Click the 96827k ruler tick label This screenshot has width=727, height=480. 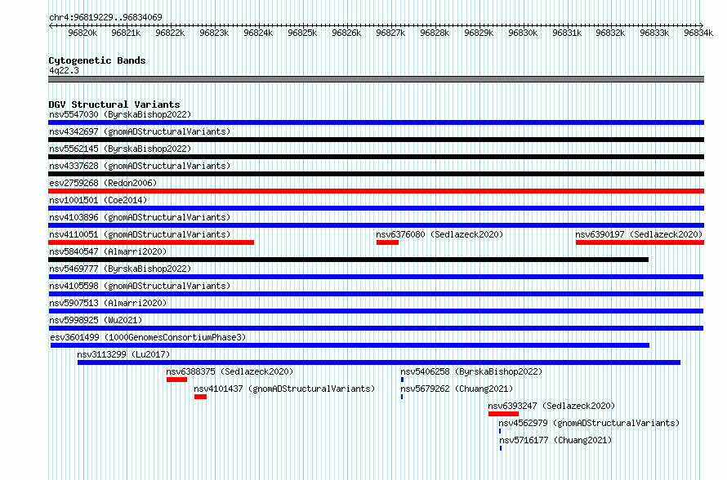390,33
